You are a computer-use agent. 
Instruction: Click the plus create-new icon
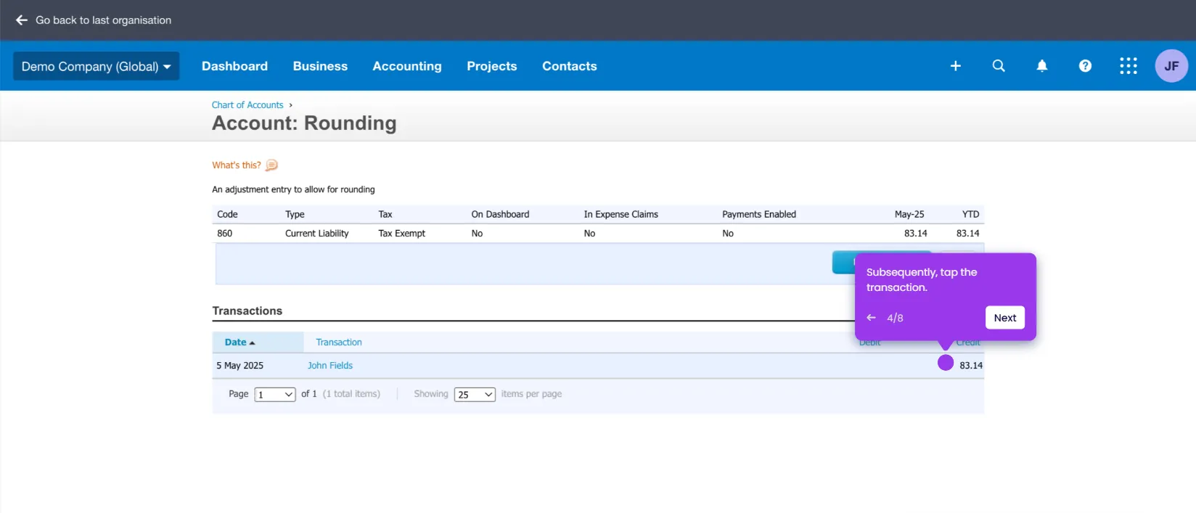956,66
